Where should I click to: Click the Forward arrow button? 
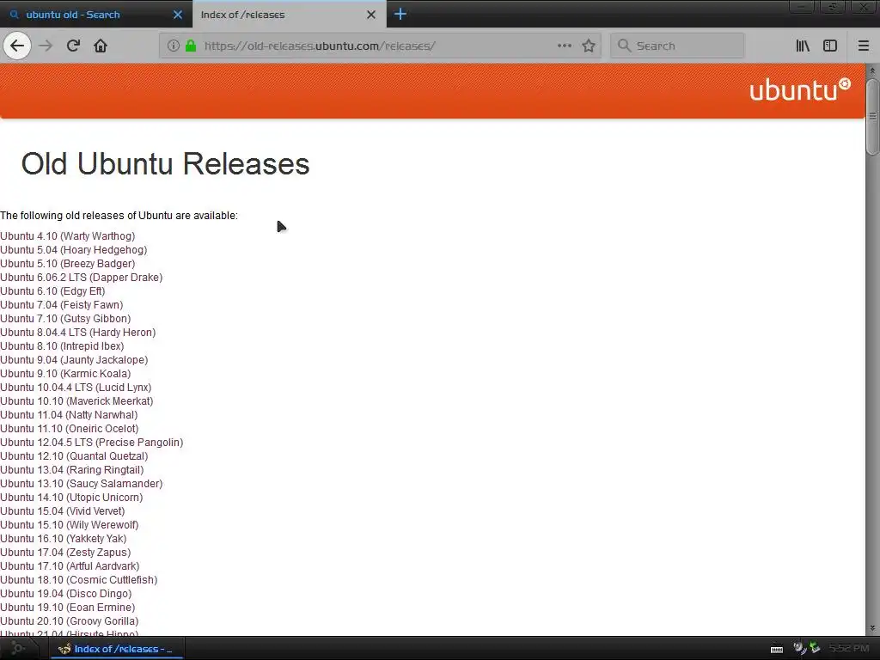pyautogui.click(x=46, y=46)
